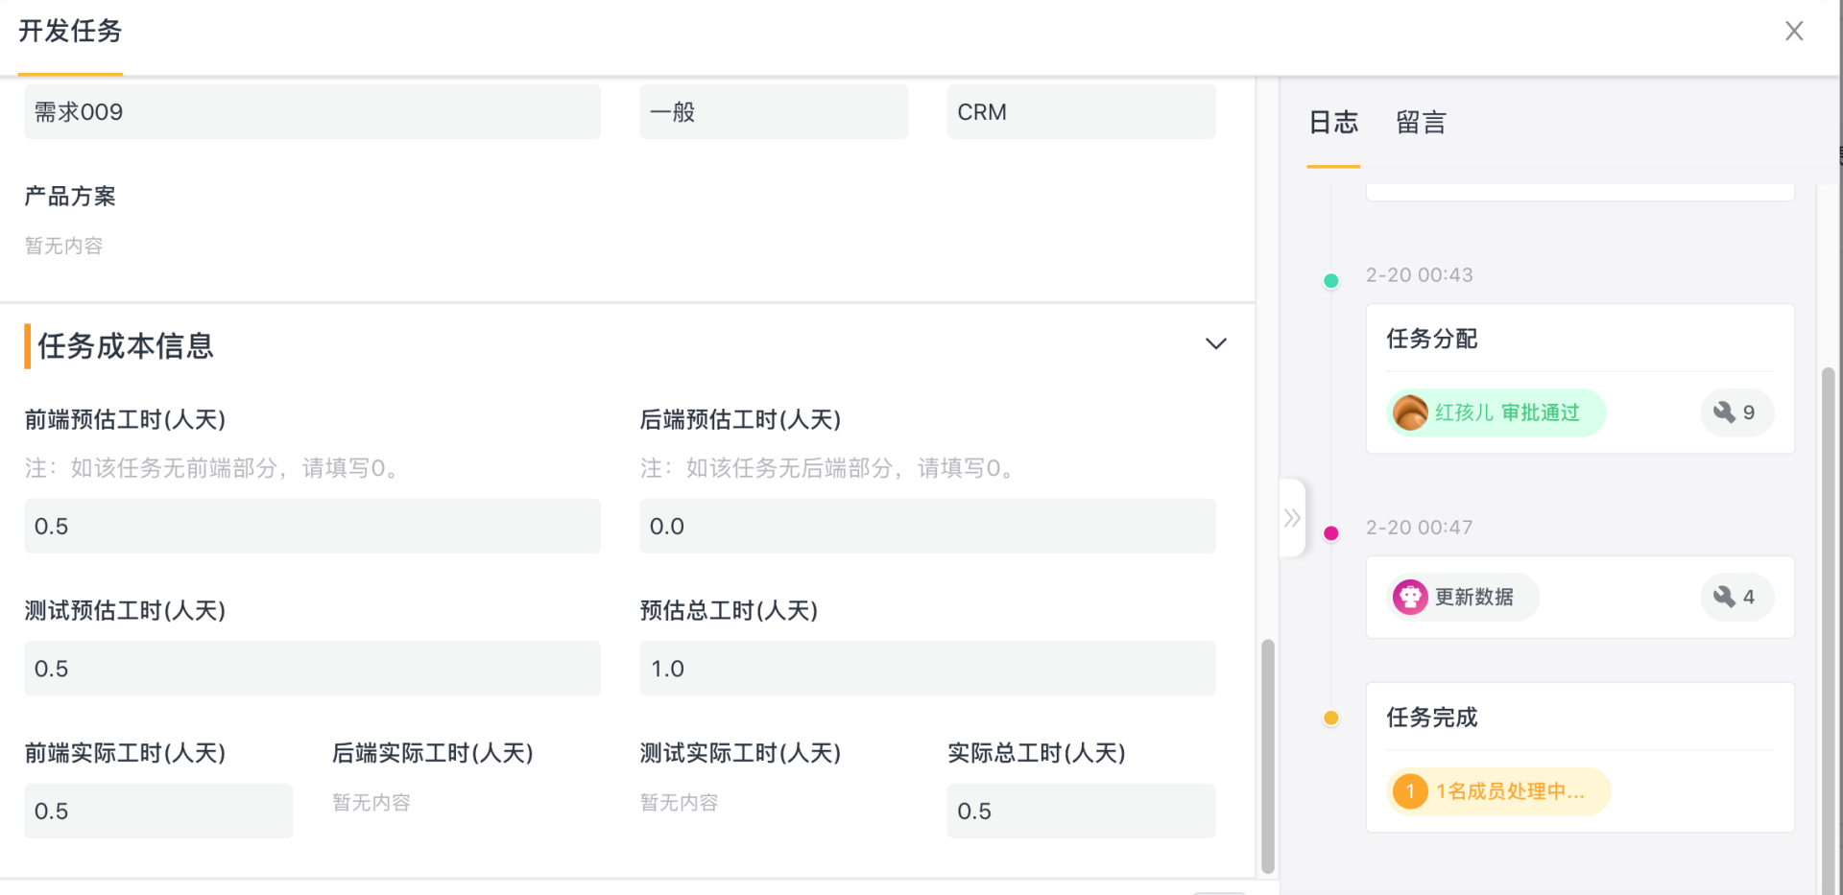Image resolution: width=1843 pixels, height=895 pixels.
Task: Switch to the 日志 tab
Action: (x=1333, y=123)
